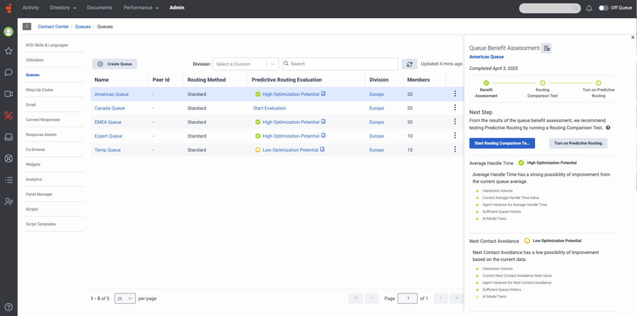
Task: Open Expert Queue row actions menu
Action: (455, 136)
